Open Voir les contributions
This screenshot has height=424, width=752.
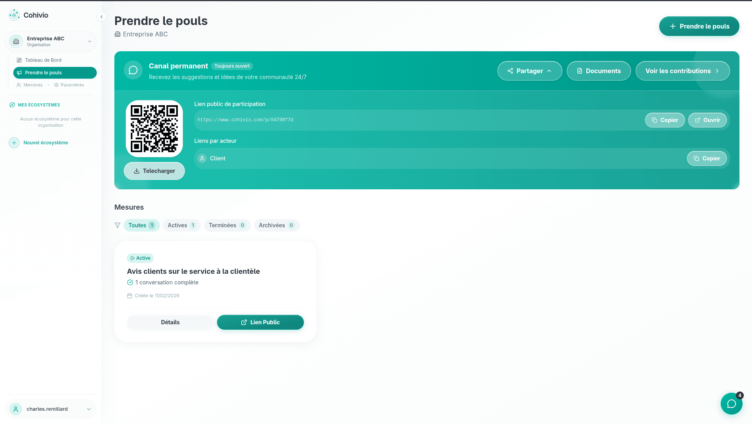(x=682, y=71)
